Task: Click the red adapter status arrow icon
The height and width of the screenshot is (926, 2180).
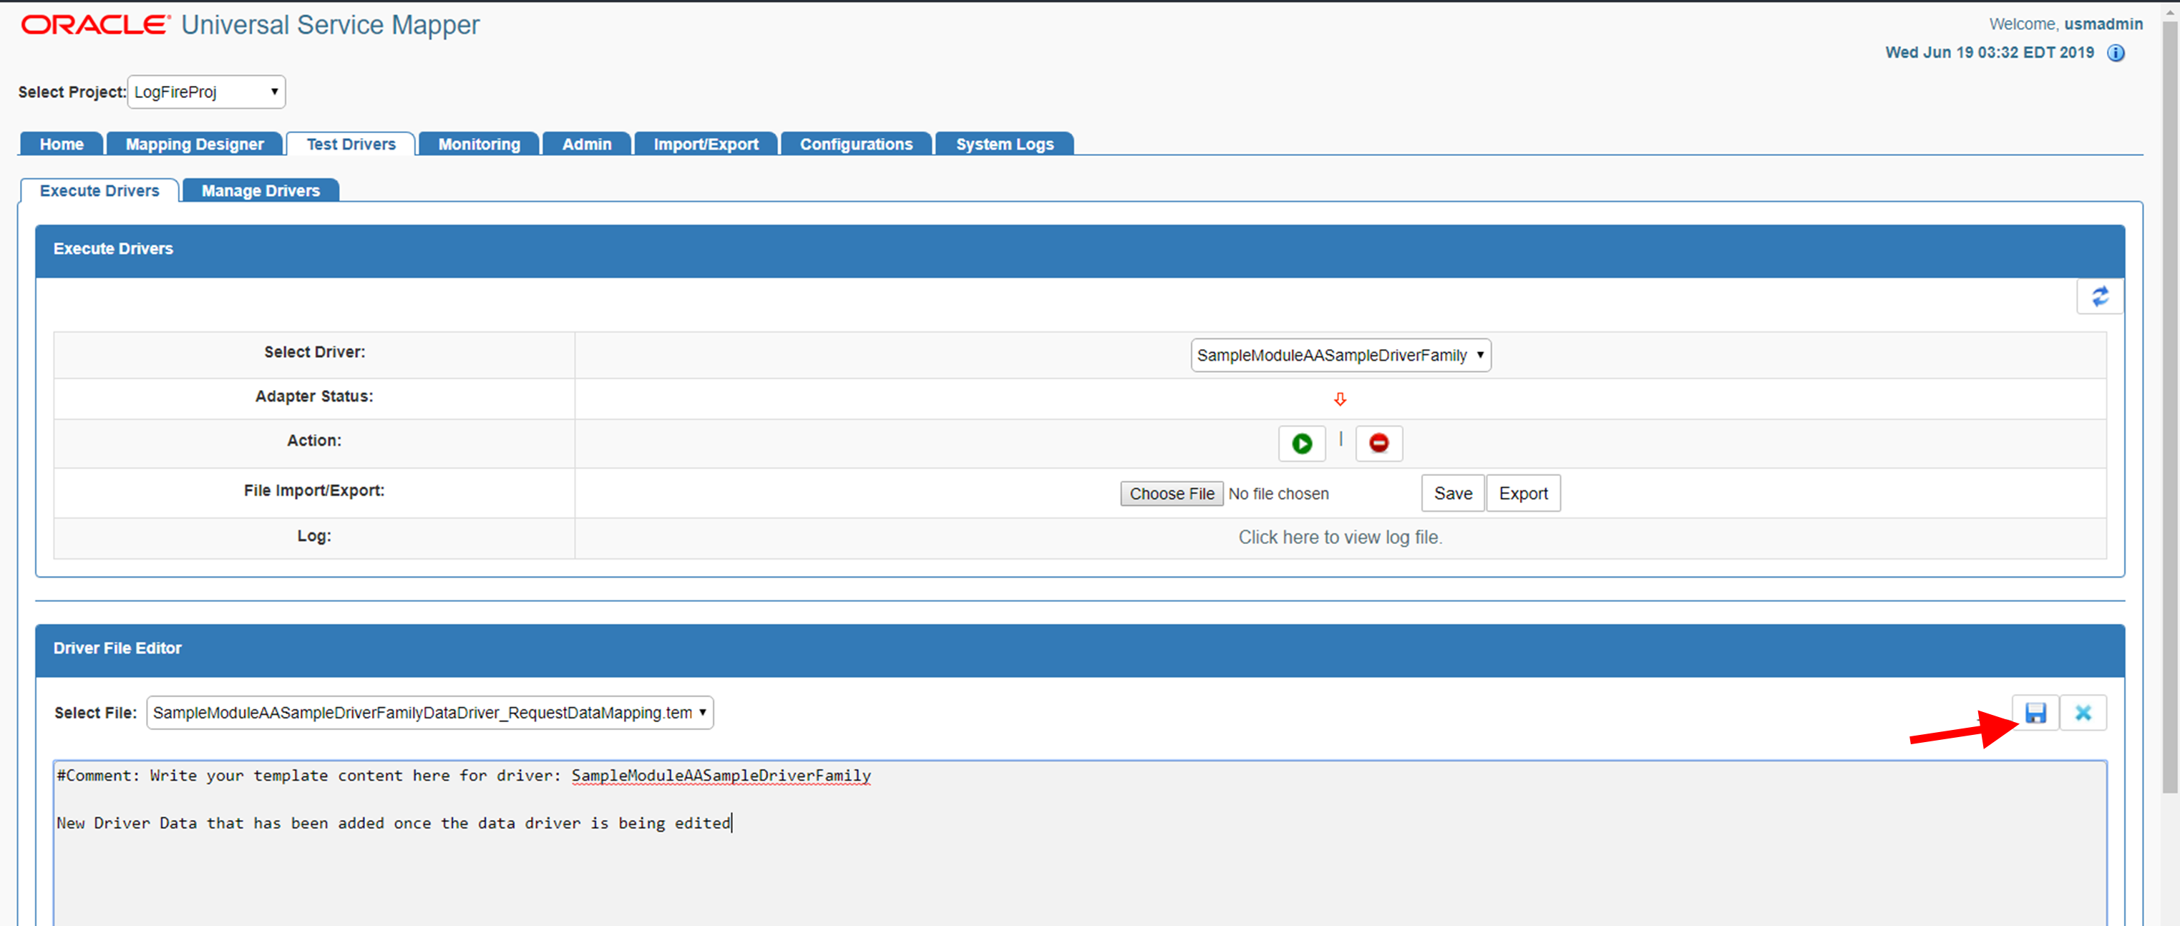Action: (x=1340, y=399)
